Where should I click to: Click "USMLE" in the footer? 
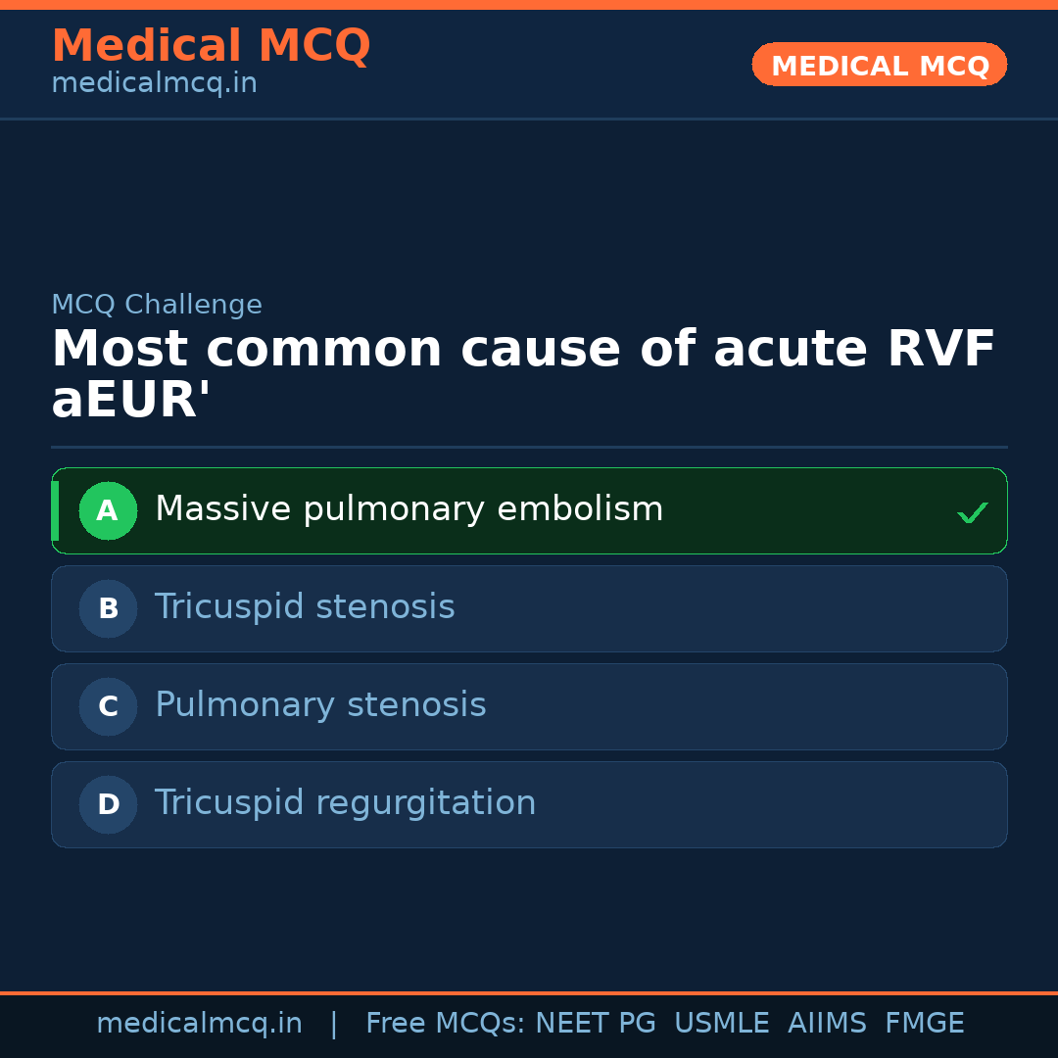click(721, 1024)
